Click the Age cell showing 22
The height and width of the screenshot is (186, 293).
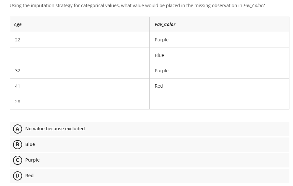coord(80,40)
